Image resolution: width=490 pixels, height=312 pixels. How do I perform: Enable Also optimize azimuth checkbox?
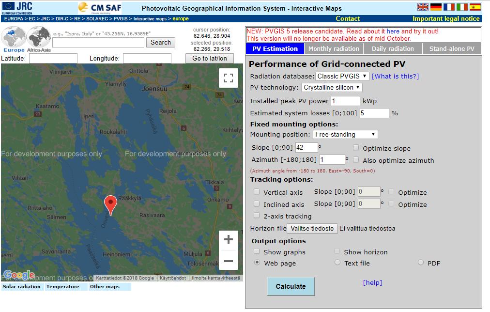356,160
